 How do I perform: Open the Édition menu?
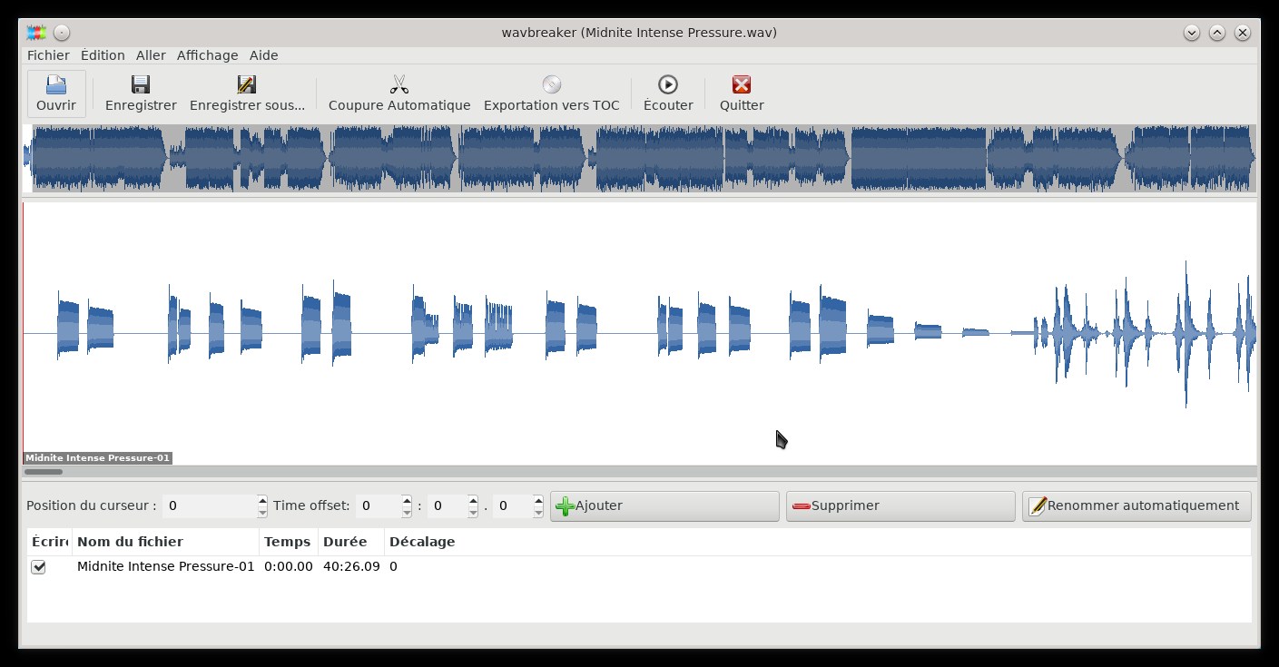click(103, 55)
